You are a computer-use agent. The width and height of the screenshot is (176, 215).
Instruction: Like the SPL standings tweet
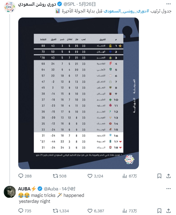tap(90, 176)
